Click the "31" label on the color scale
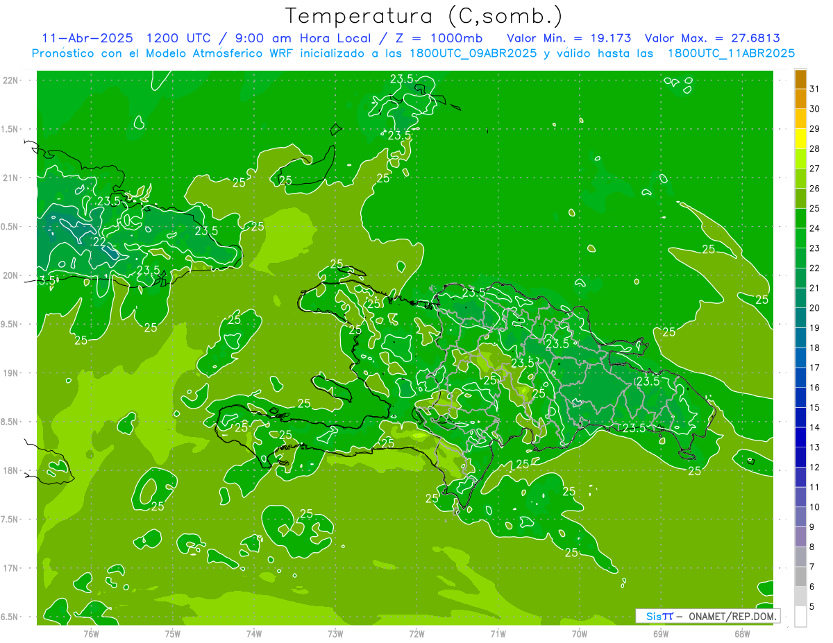The image size is (833, 643). [815, 89]
